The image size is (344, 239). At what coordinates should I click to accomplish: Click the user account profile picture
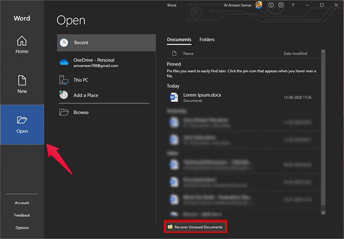[x=259, y=5]
